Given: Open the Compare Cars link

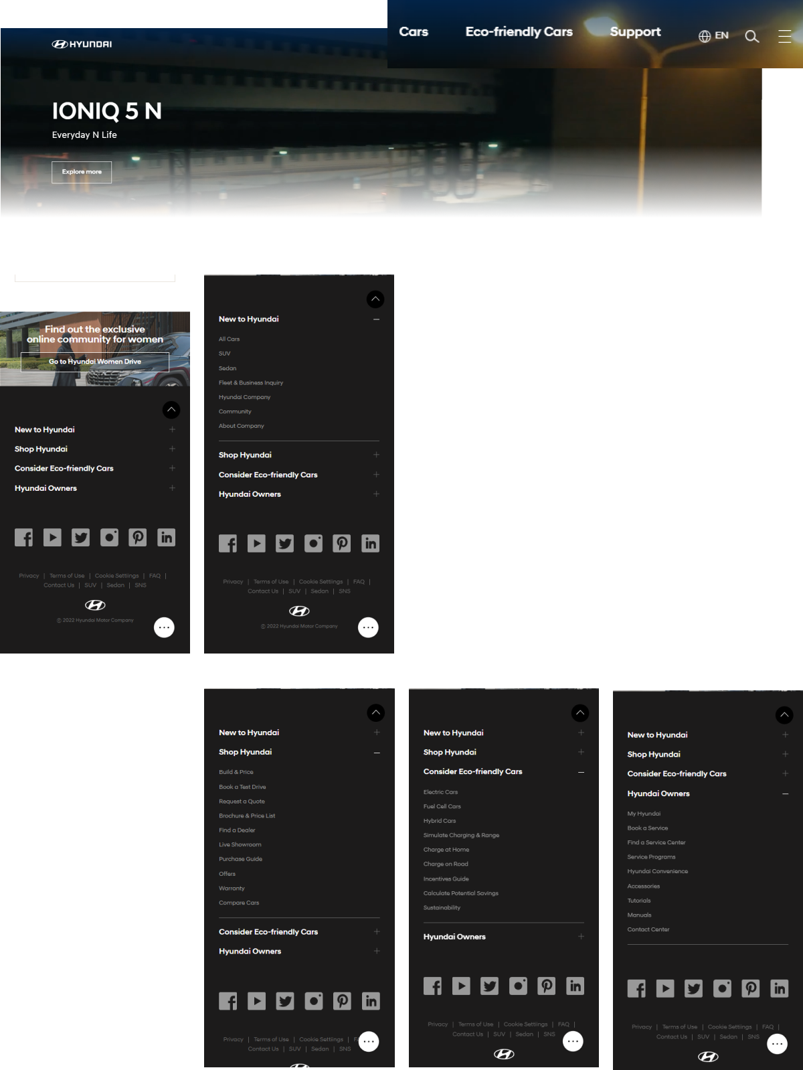Looking at the screenshot, I should click(x=239, y=903).
